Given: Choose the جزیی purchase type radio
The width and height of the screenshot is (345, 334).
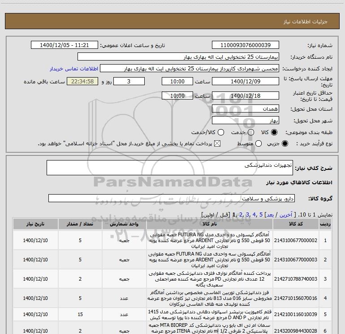Looking at the screenshot, I should (x=285, y=143).
